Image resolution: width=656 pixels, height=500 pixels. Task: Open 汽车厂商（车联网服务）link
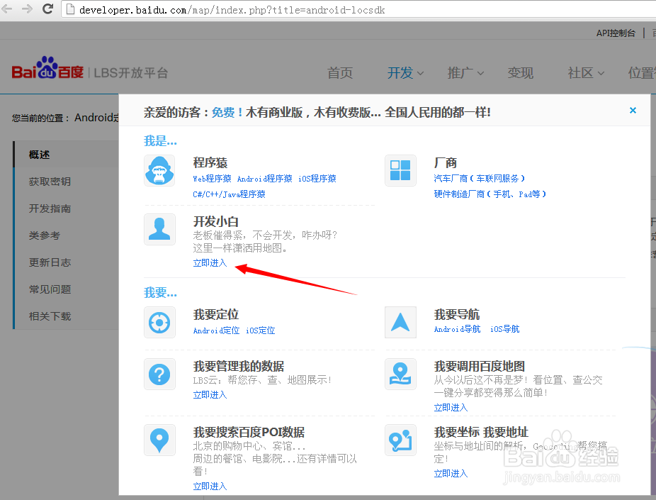click(480, 179)
